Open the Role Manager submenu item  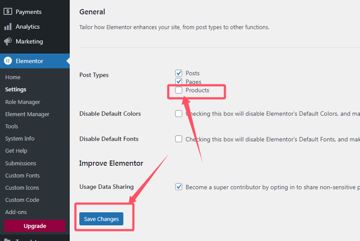click(23, 102)
